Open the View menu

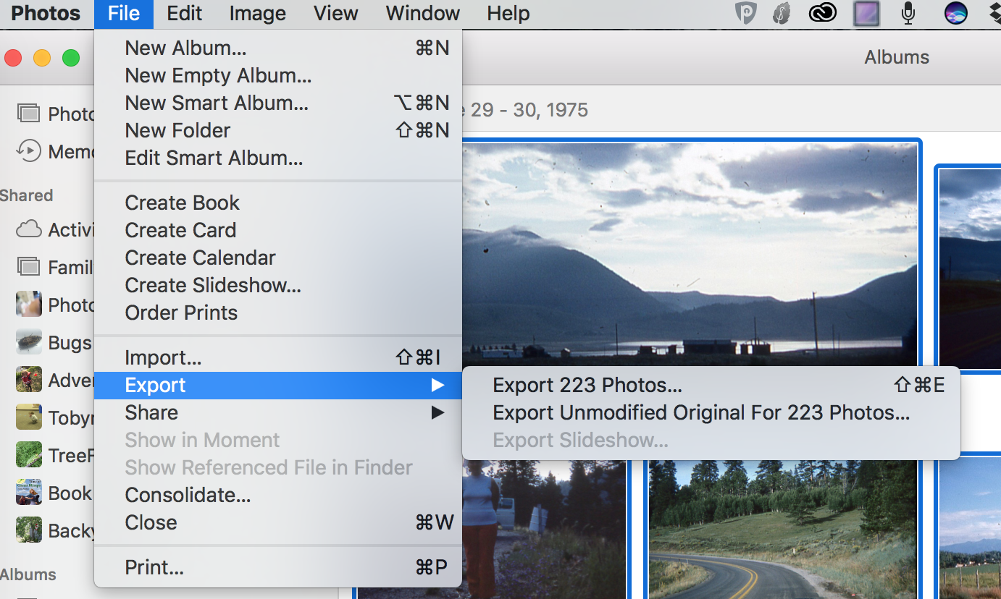(x=336, y=14)
